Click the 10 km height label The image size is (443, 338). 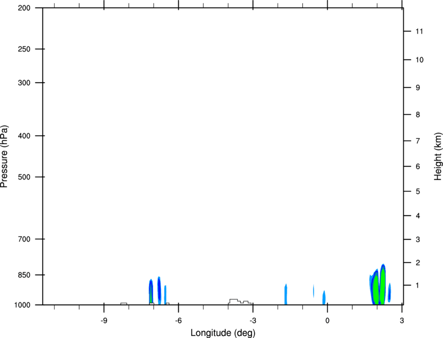[x=420, y=60]
